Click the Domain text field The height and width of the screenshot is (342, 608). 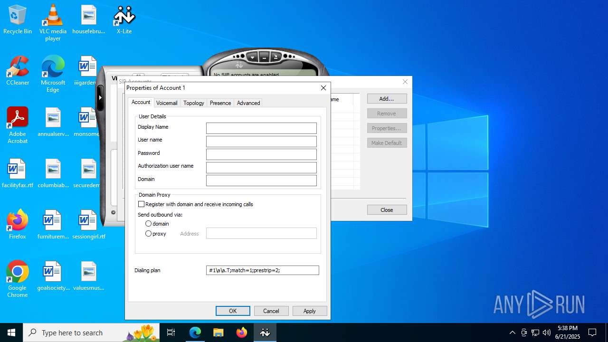pos(261,180)
